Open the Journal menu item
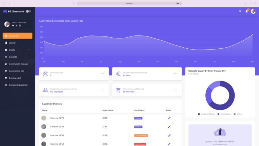The image size is (259, 146). click(x=17, y=43)
